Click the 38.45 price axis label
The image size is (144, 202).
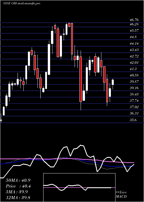pyautogui.click(x=134, y=94)
